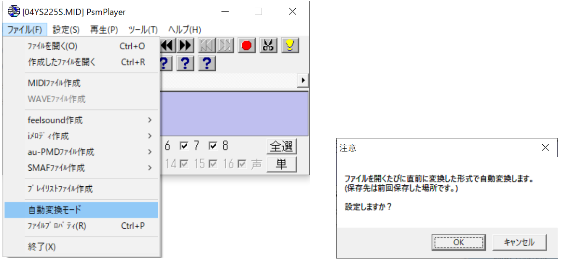The image size is (564, 261).
Task: Open the ファイル(F) menu
Action: 25,29
